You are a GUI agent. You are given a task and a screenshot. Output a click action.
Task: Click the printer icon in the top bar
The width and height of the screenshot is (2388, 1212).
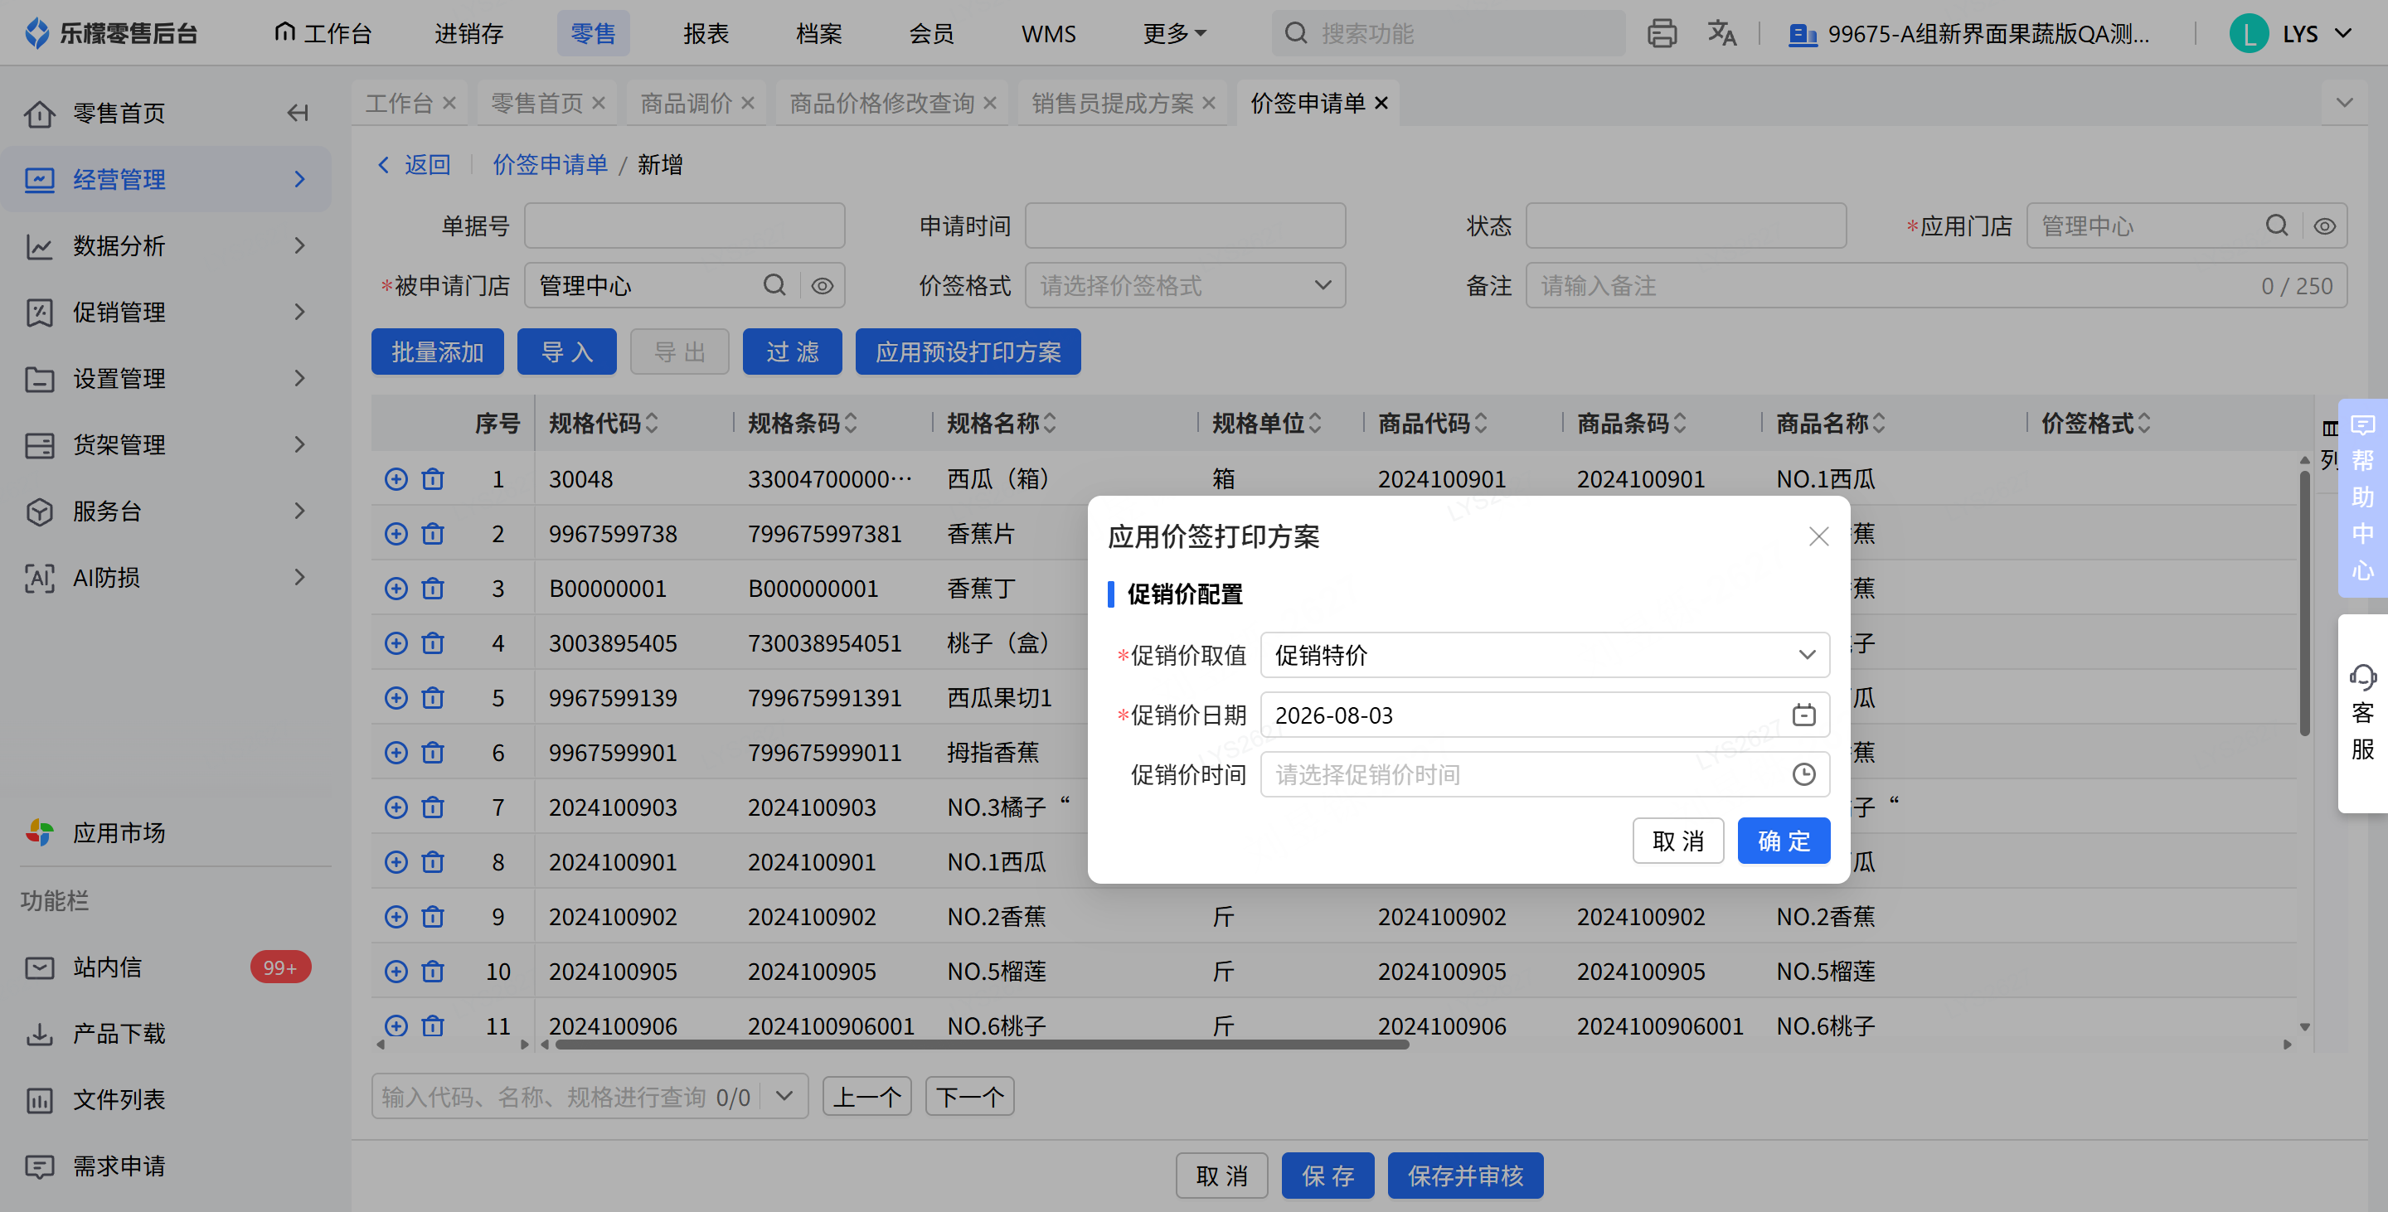[1661, 33]
